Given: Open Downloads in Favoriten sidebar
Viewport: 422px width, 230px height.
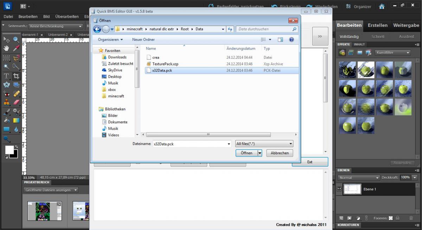Looking at the screenshot, I should click(117, 57).
